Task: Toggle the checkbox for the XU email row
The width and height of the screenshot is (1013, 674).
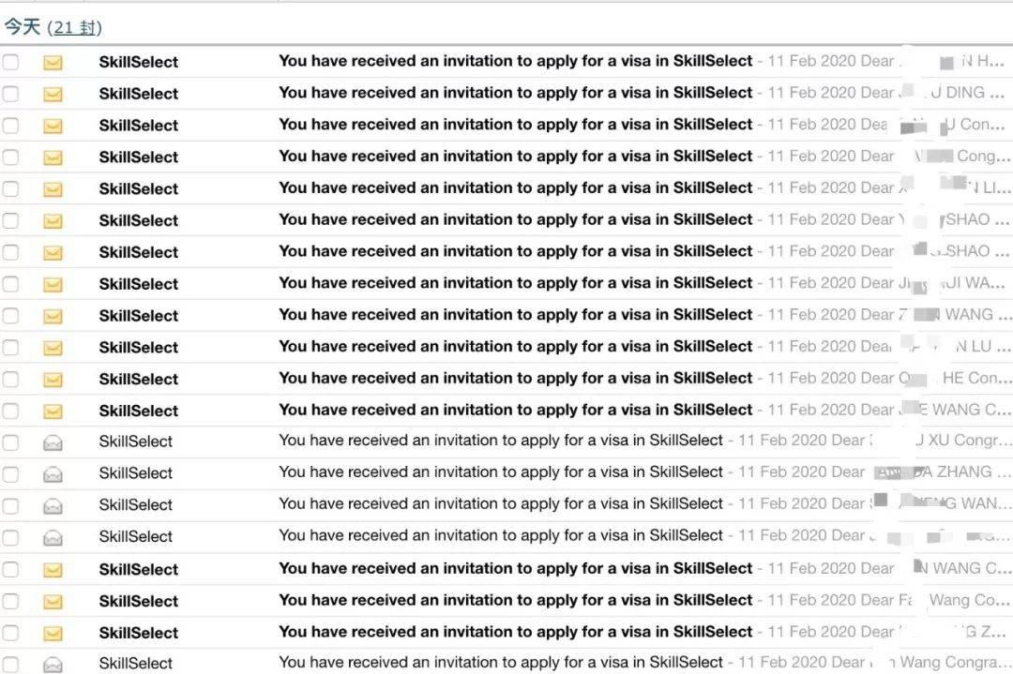Action: click(10, 442)
